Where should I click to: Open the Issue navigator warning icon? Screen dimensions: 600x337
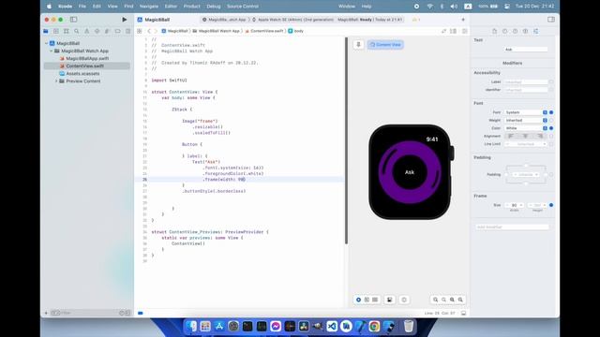87,31
